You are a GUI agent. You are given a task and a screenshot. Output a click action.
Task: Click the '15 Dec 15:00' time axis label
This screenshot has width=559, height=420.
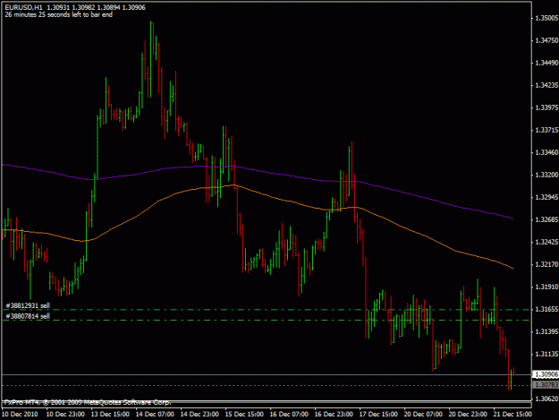point(244,415)
